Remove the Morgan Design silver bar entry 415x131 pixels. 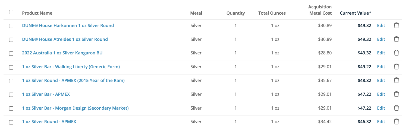click(396, 108)
